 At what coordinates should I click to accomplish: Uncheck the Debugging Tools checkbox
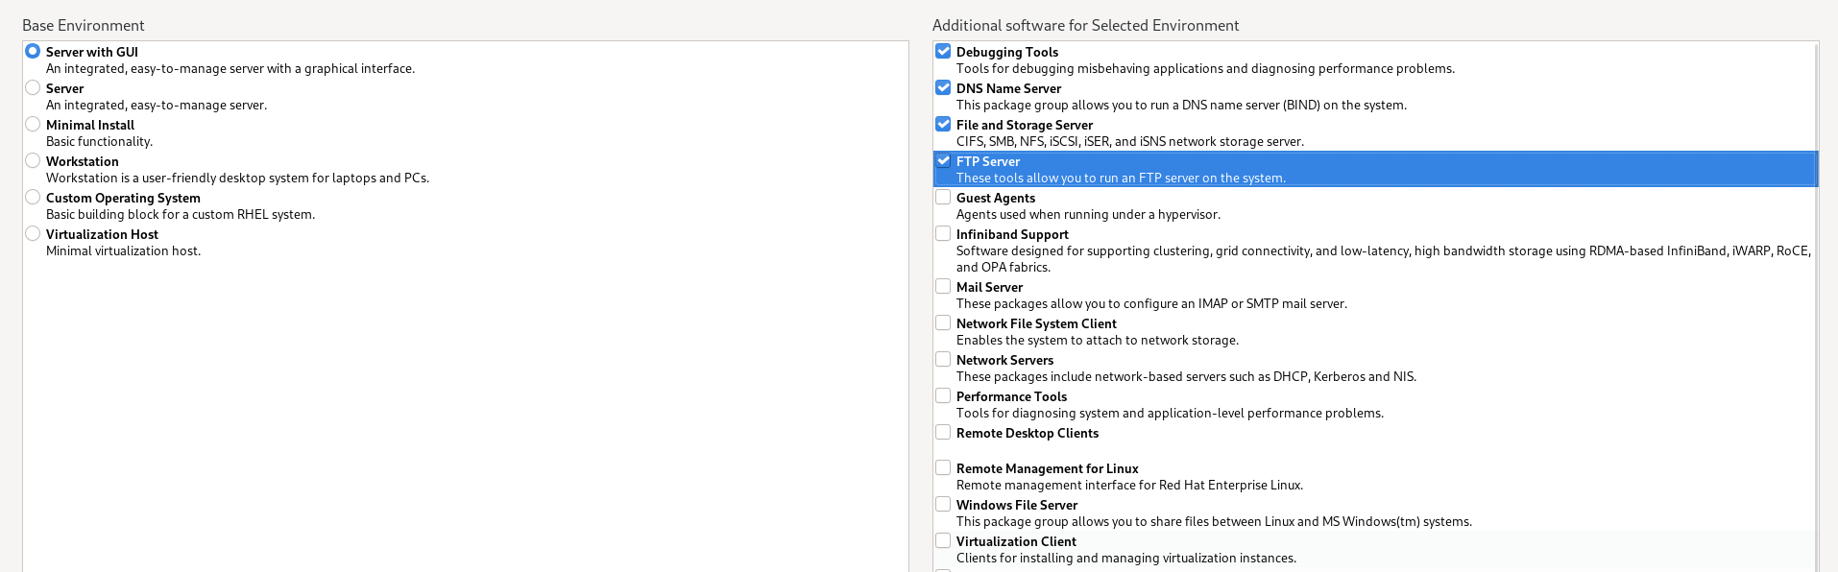[943, 52]
